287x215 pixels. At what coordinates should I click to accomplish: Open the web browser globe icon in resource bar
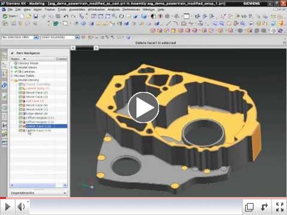(4, 85)
